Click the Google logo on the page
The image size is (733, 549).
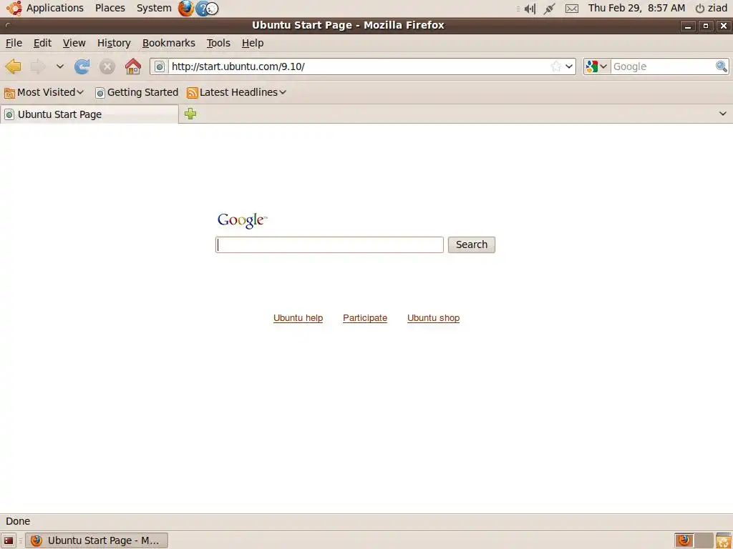242,220
